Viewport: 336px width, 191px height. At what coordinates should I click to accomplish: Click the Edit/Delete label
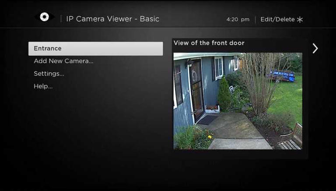(277, 19)
